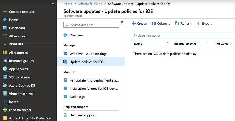Click the All services label
Image resolution: width=235 pixels, height=121 pixels.
(x=17, y=36)
